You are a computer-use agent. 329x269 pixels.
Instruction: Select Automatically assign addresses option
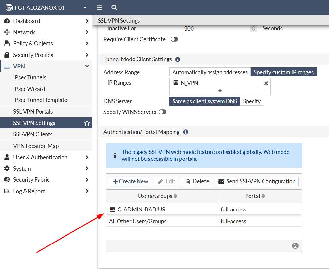pyautogui.click(x=210, y=72)
